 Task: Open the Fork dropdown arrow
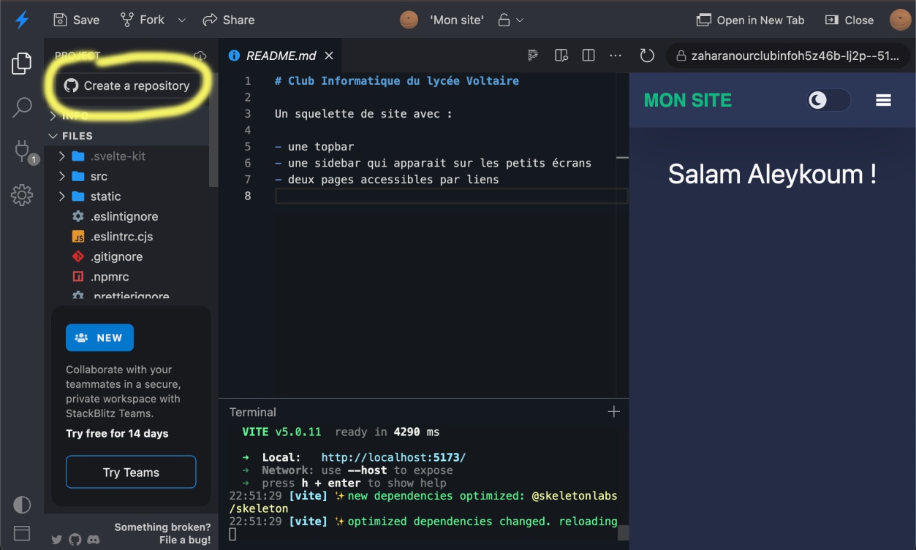(x=182, y=20)
